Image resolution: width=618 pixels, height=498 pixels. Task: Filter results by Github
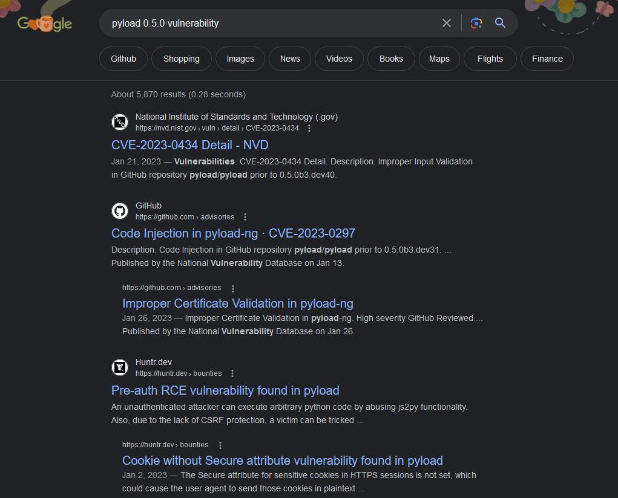(x=123, y=59)
